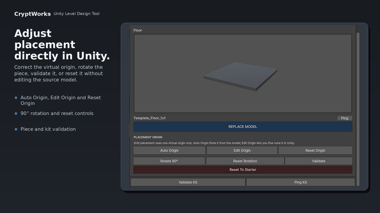
Task: Click the Reset Rotation button
Action: click(245, 161)
